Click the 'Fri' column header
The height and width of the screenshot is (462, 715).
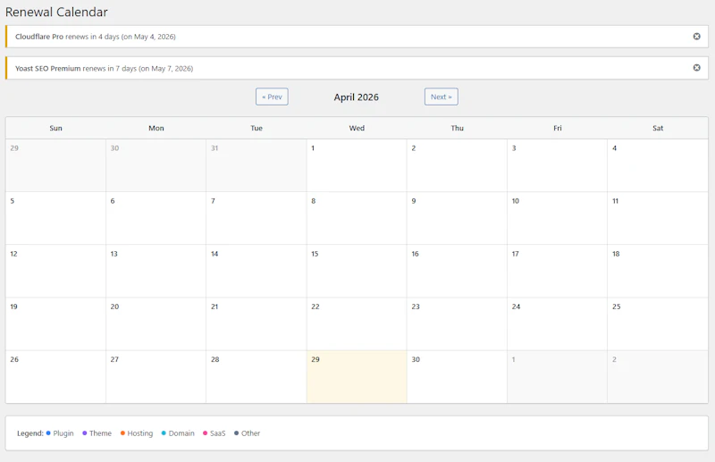tap(557, 128)
